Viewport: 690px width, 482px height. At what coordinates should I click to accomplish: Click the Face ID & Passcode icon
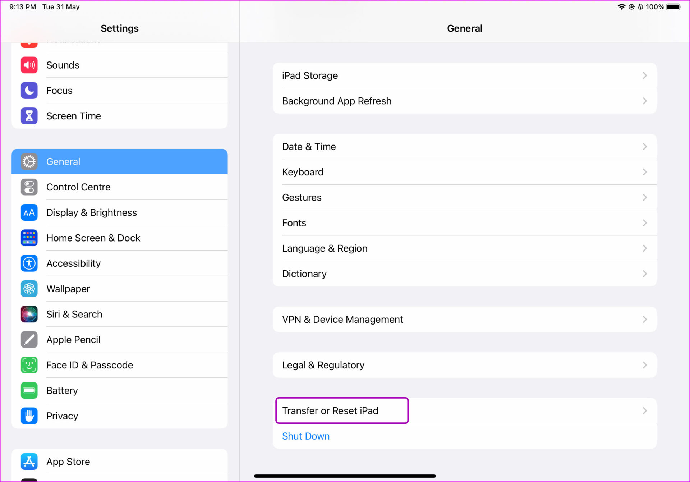point(29,365)
